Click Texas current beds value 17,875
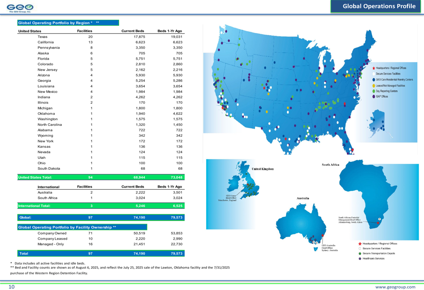 pyautogui.click(x=139, y=37)
